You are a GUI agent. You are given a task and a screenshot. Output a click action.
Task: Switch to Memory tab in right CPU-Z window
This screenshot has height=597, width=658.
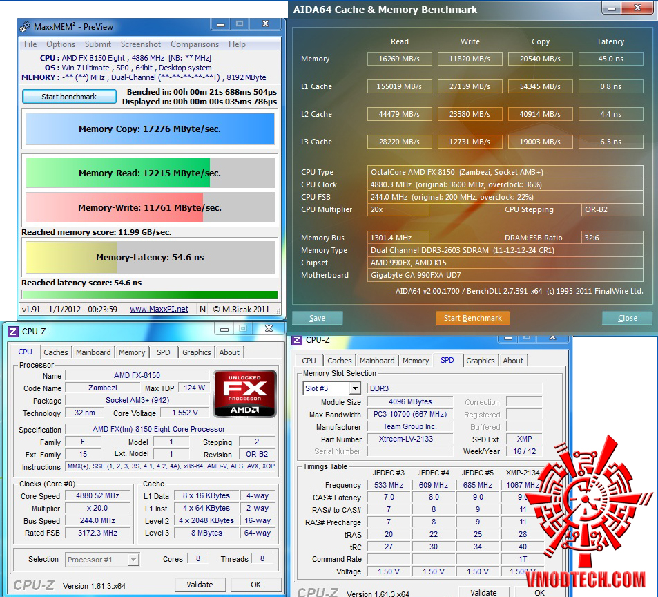(416, 361)
